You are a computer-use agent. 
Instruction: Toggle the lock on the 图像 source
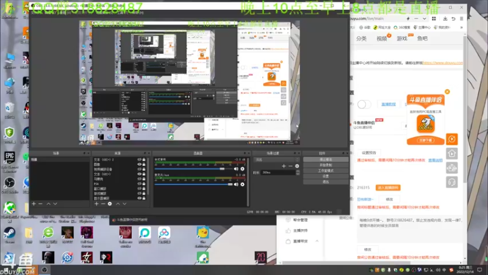144,164
